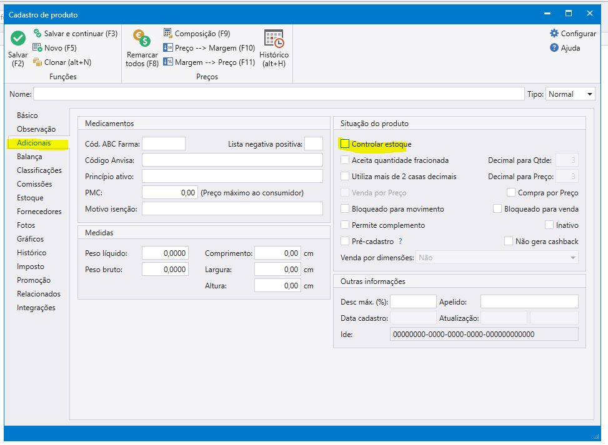
Task: Check the Bloqueado para venda option
Action: (x=497, y=209)
